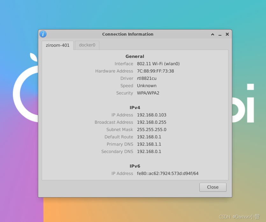Click the broadcast address 192.168.0.255
This screenshot has height=222, width=266.
(152, 122)
